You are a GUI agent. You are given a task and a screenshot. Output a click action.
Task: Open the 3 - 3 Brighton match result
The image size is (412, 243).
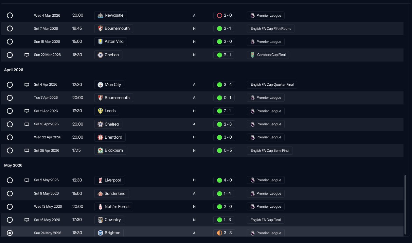[224, 233]
